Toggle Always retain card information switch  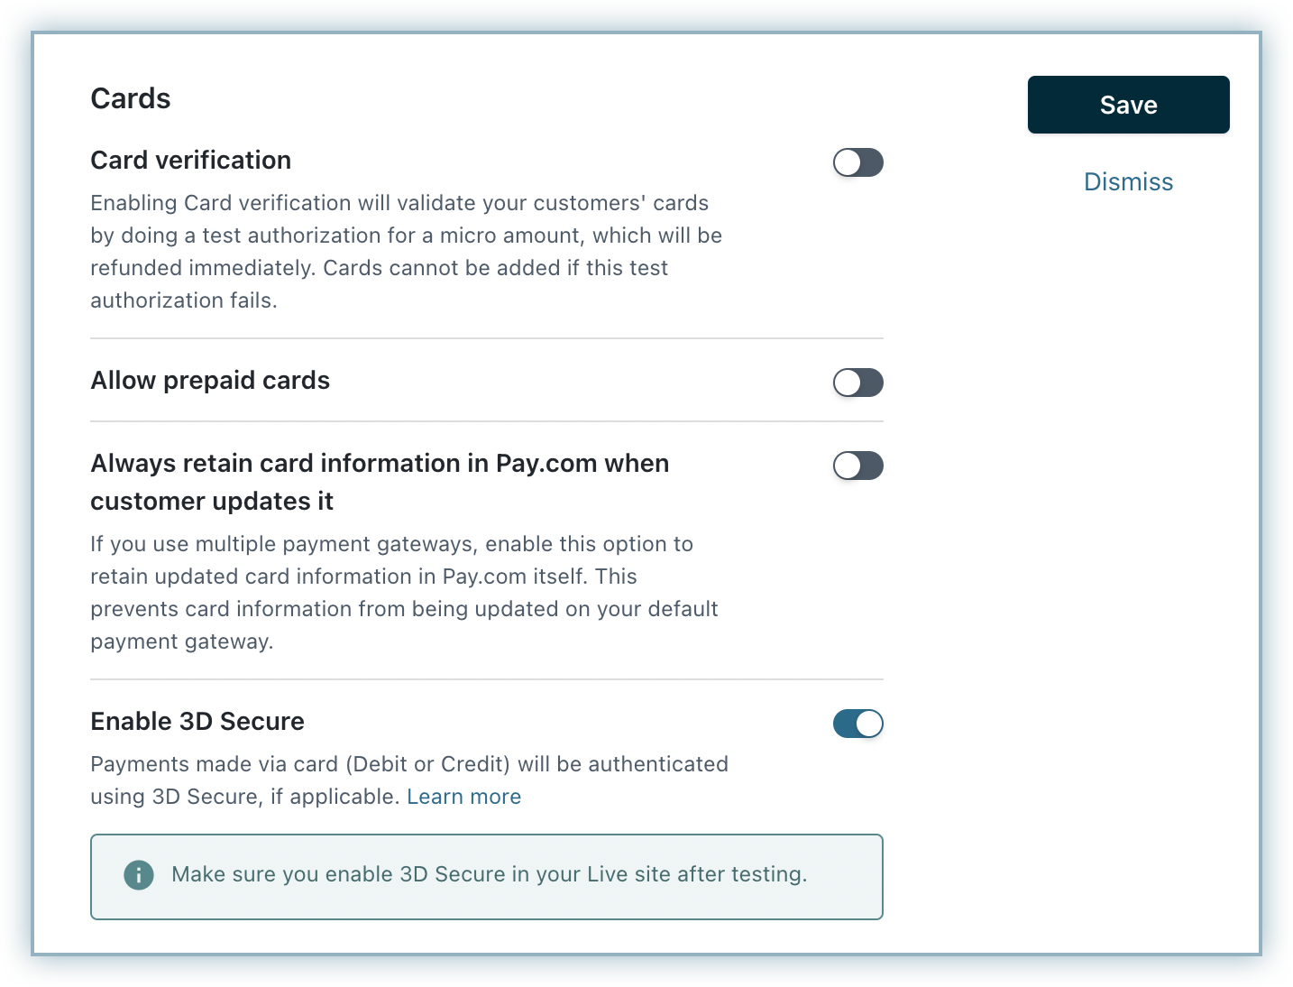[x=857, y=466]
